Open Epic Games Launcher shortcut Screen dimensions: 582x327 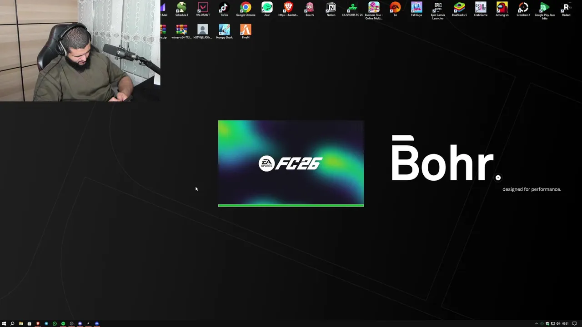coord(438,11)
